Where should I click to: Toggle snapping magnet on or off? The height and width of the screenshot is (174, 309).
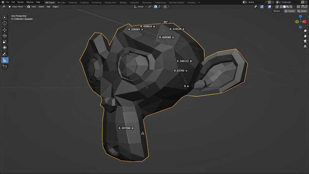click(x=156, y=7)
